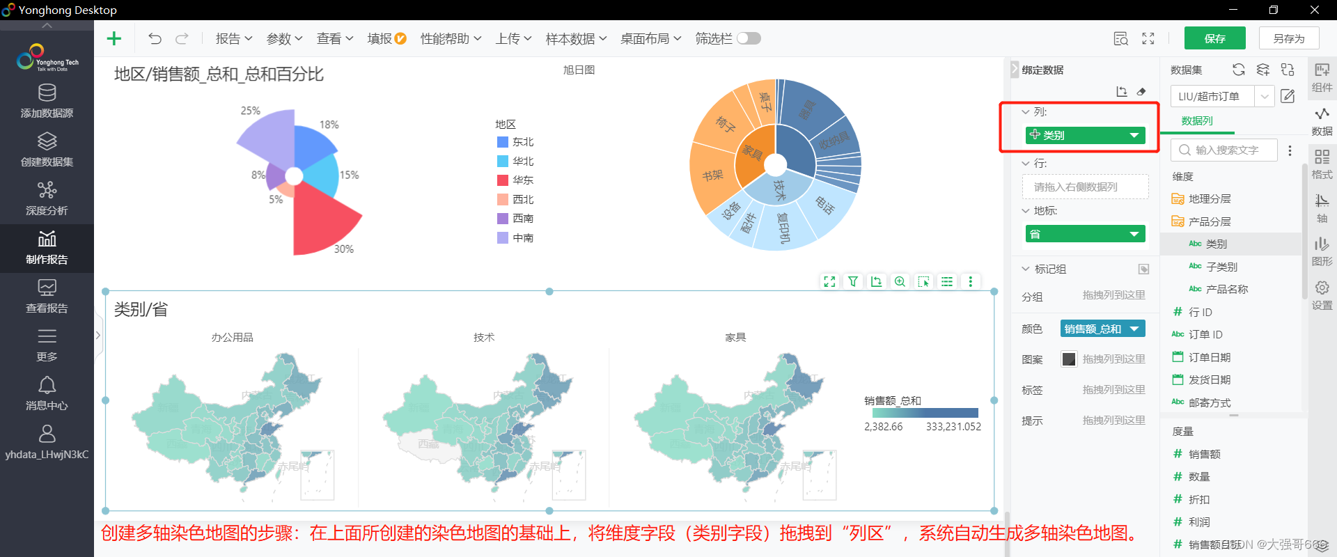The image size is (1337, 557).
Task: Open the LIU/超市订单 dataset dropdown
Action: (x=1265, y=96)
